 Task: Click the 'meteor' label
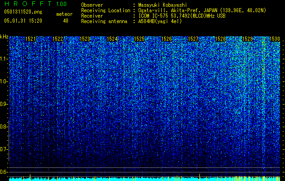[x=64, y=14]
